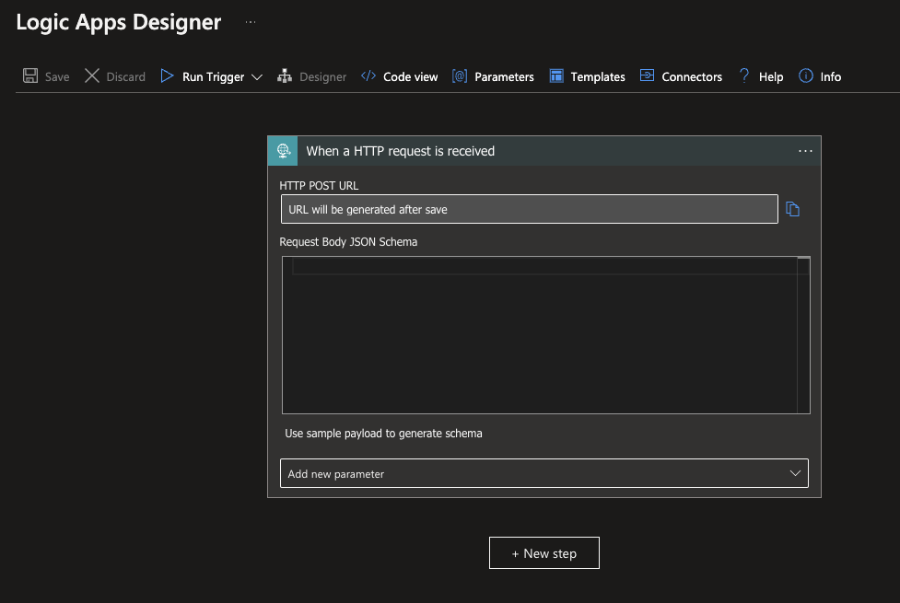Click the HTTP POST URL label
This screenshot has width=900, height=603.
click(319, 185)
